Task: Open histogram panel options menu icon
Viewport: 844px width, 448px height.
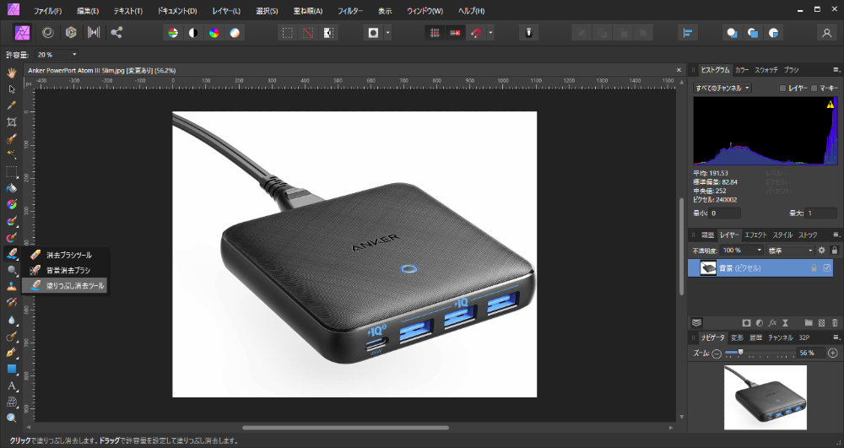Action: 836,70
